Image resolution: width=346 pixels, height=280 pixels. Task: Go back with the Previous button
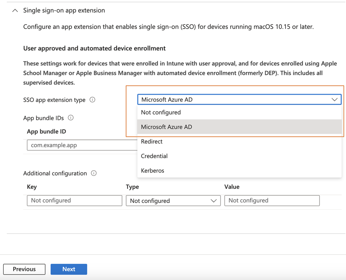coord(24,269)
